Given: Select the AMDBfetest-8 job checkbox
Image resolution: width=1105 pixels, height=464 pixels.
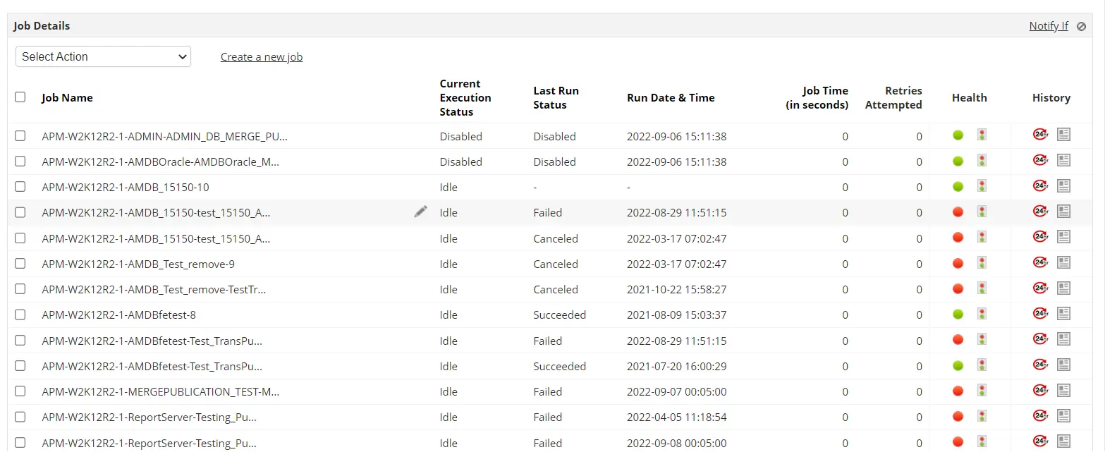Looking at the screenshot, I should click(20, 315).
